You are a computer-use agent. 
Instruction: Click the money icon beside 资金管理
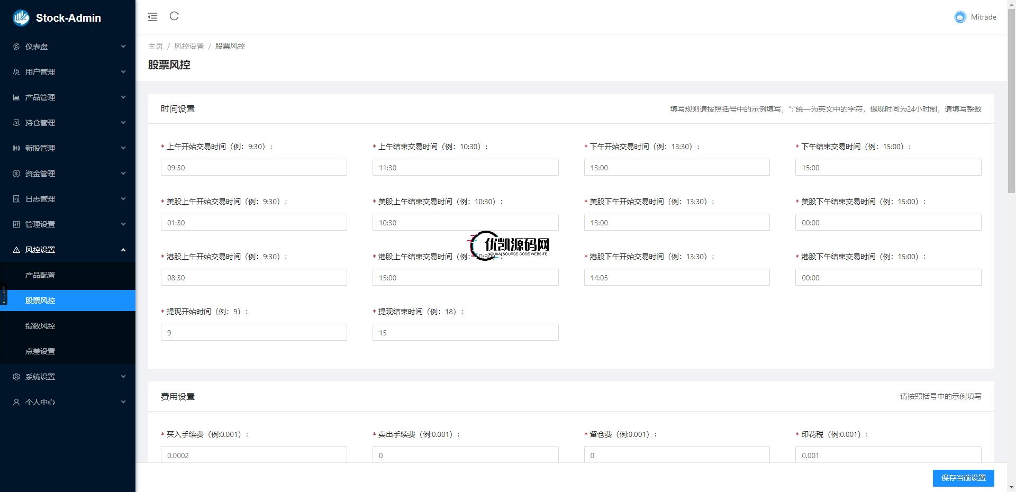pos(16,174)
